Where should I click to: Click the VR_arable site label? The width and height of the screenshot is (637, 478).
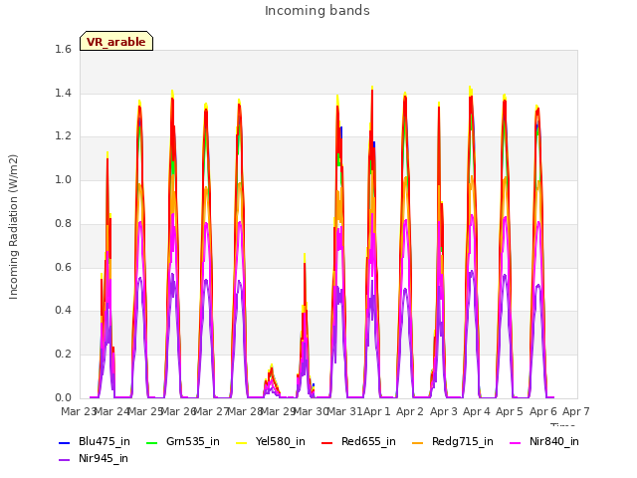click(116, 42)
